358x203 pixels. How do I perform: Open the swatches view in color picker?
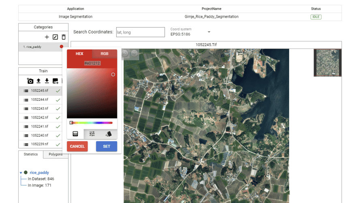tap(109, 134)
